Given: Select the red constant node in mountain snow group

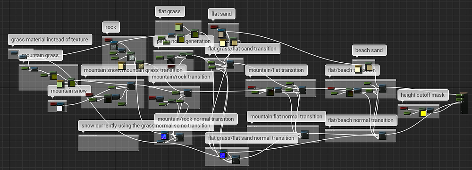Looking at the screenshot, I should tap(54, 104).
